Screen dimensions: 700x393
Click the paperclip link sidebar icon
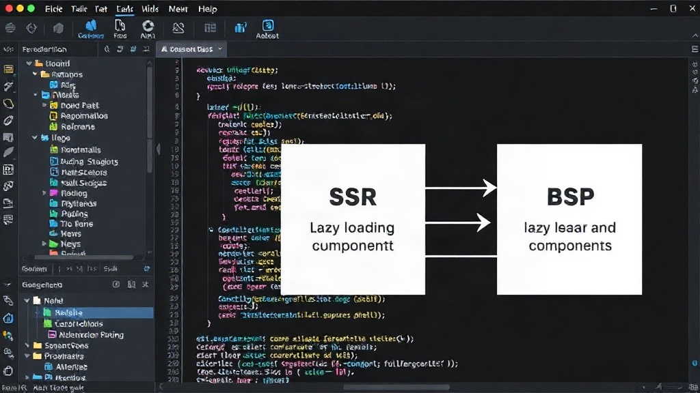[8, 121]
